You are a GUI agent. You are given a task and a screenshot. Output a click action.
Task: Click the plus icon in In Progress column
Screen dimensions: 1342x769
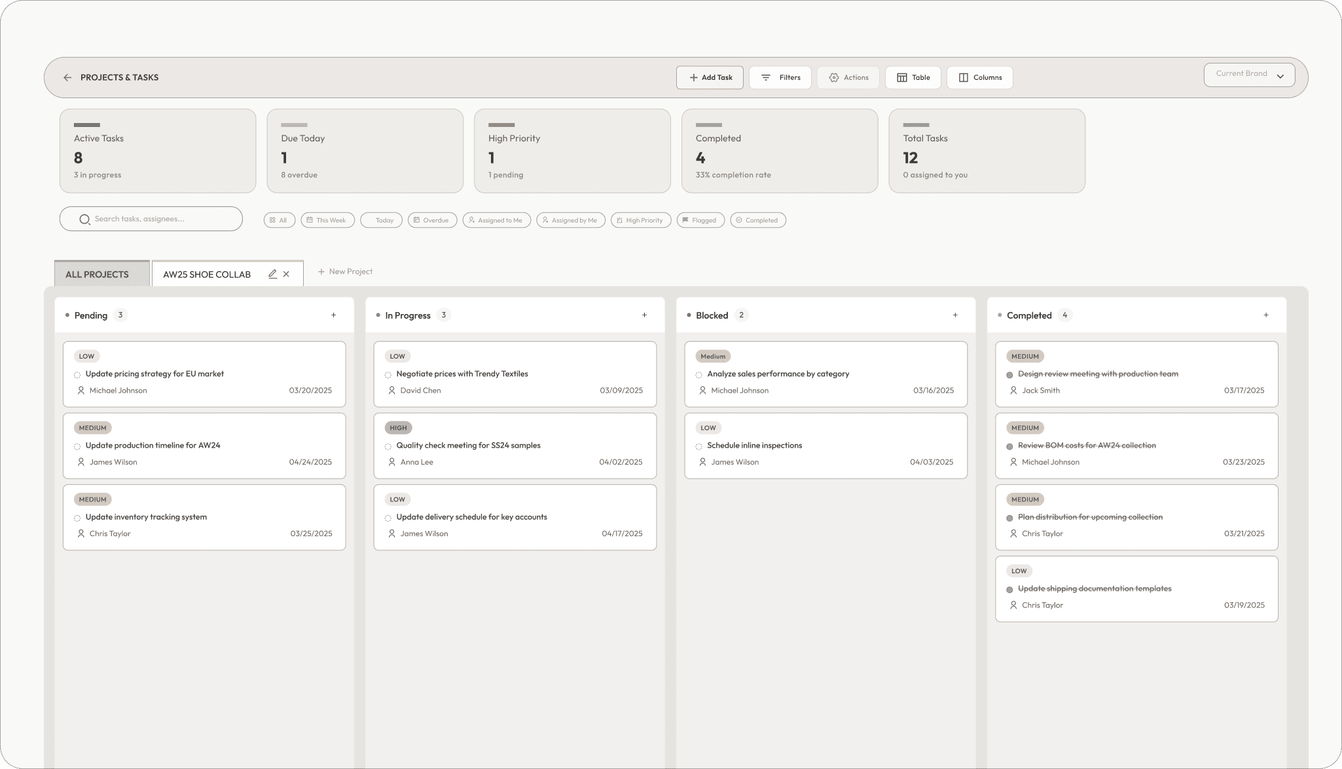644,315
